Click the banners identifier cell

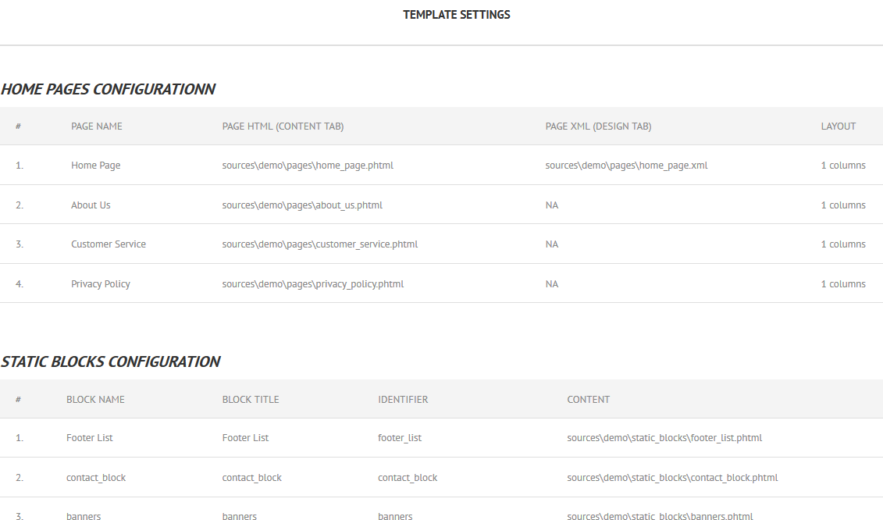click(x=395, y=515)
